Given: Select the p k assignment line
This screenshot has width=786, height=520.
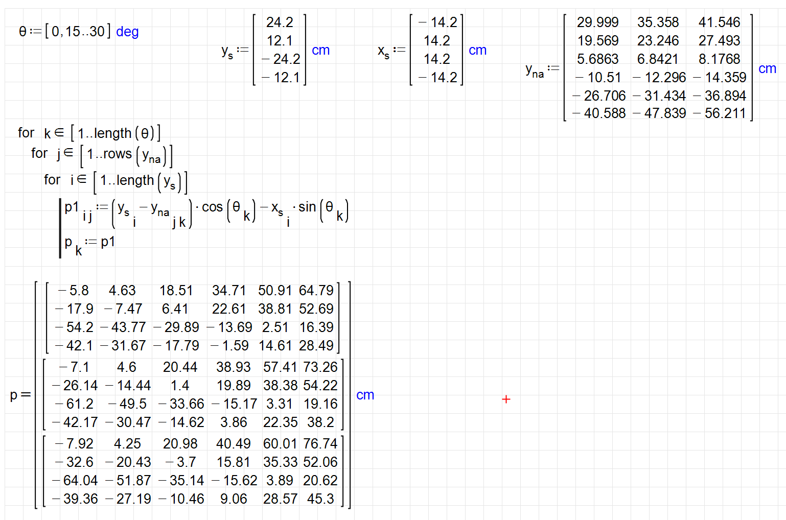Looking at the screenshot, I should (x=89, y=242).
